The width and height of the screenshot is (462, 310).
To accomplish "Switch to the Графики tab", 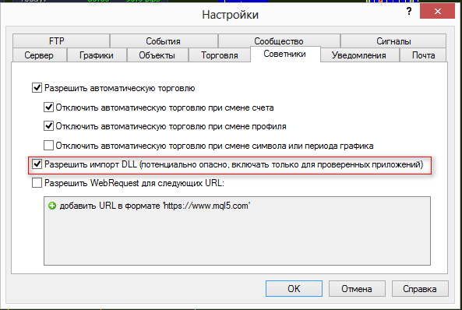I will (x=97, y=55).
